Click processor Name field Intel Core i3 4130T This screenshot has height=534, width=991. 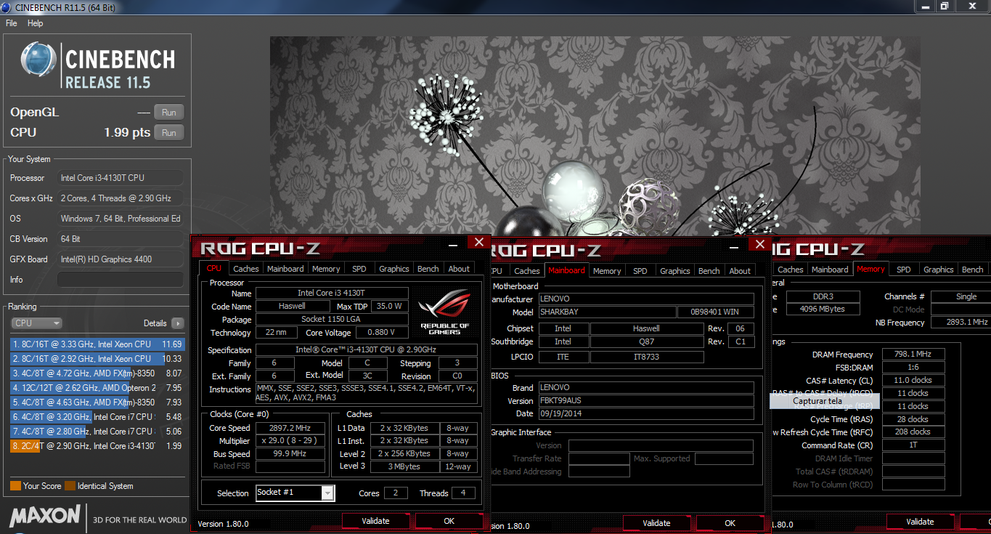332,294
